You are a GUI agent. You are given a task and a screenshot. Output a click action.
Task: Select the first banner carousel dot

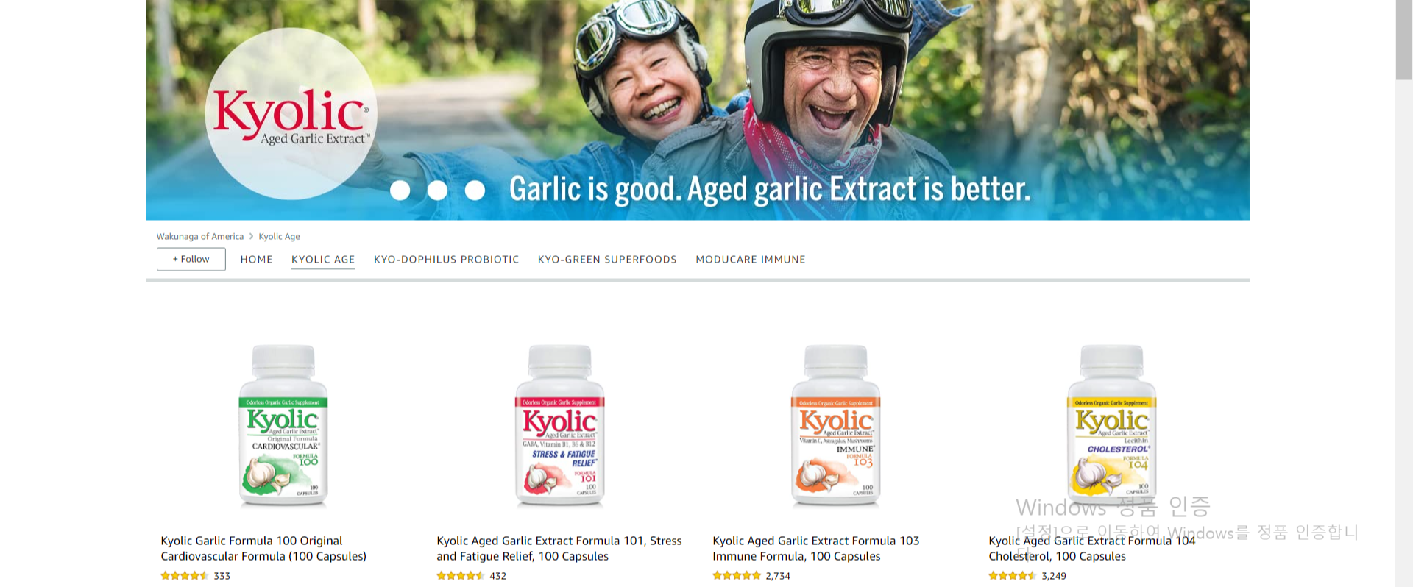[x=400, y=191]
